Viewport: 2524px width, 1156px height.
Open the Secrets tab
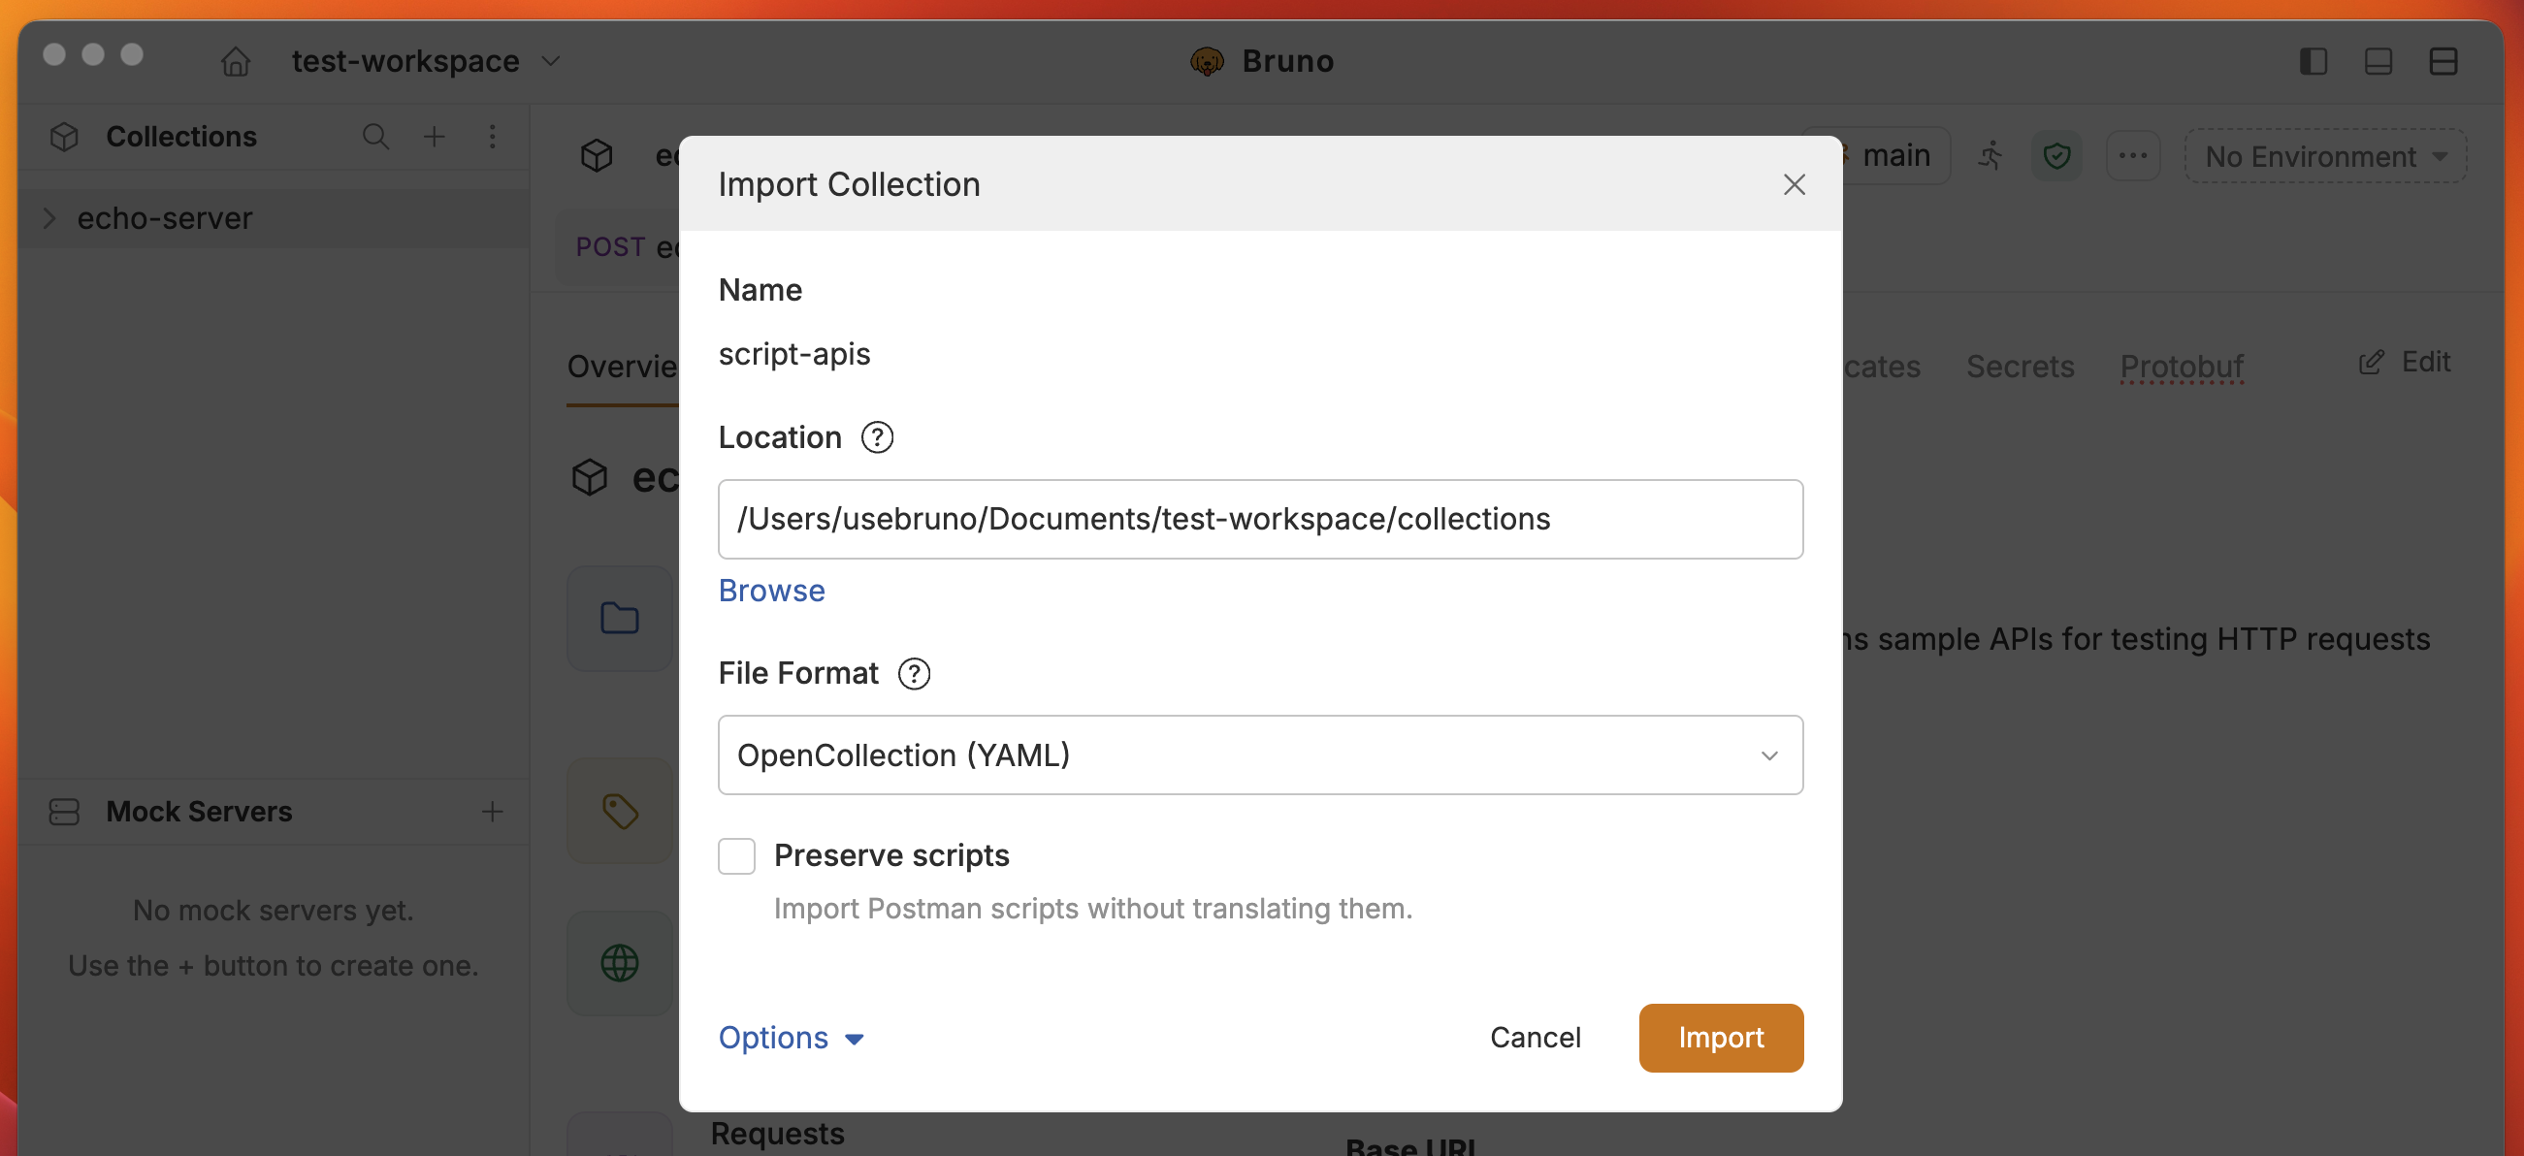click(2020, 366)
